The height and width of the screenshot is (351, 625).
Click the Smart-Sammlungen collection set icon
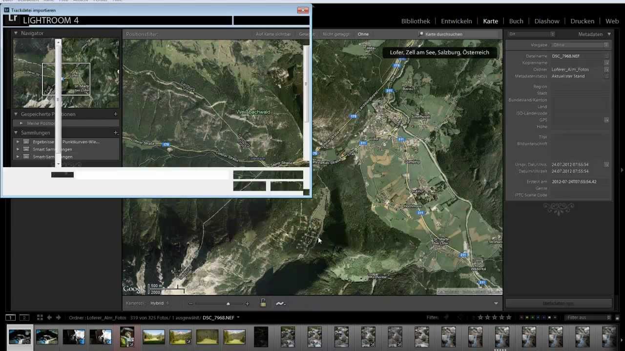tap(26, 157)
